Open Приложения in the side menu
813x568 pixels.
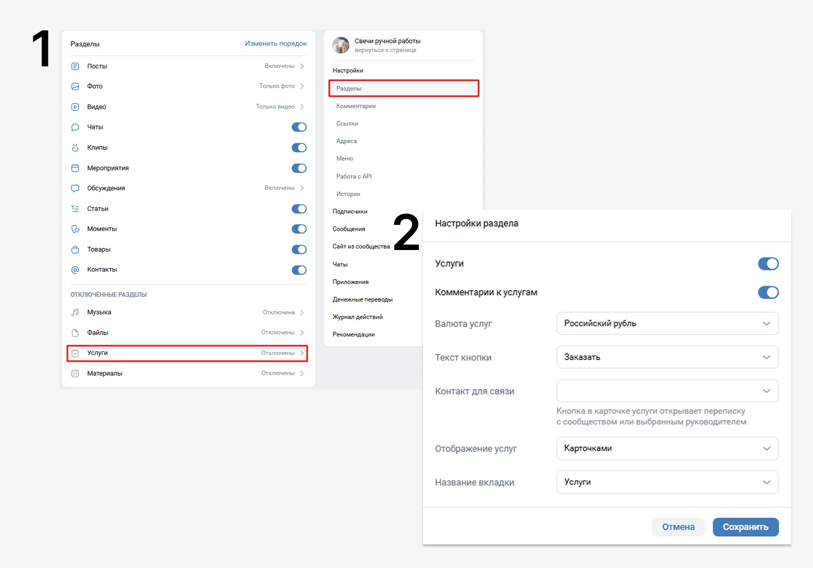350,282
